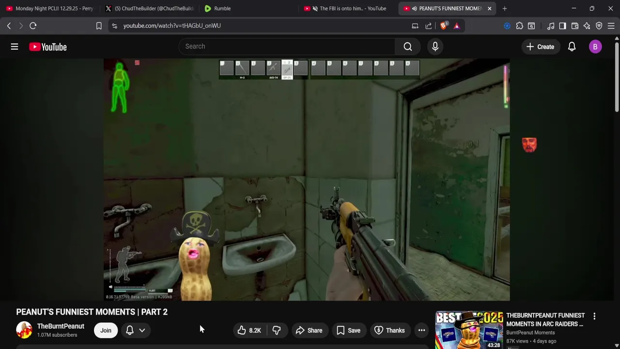Bookmark this page
Viewport: 620px width, 349px height.
pyautogui.click(x=99, y=26)
